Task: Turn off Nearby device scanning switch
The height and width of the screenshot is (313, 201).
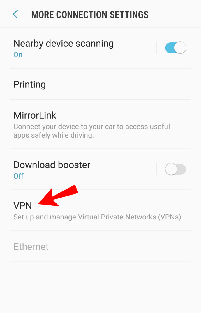Action: tap(176, 48)
